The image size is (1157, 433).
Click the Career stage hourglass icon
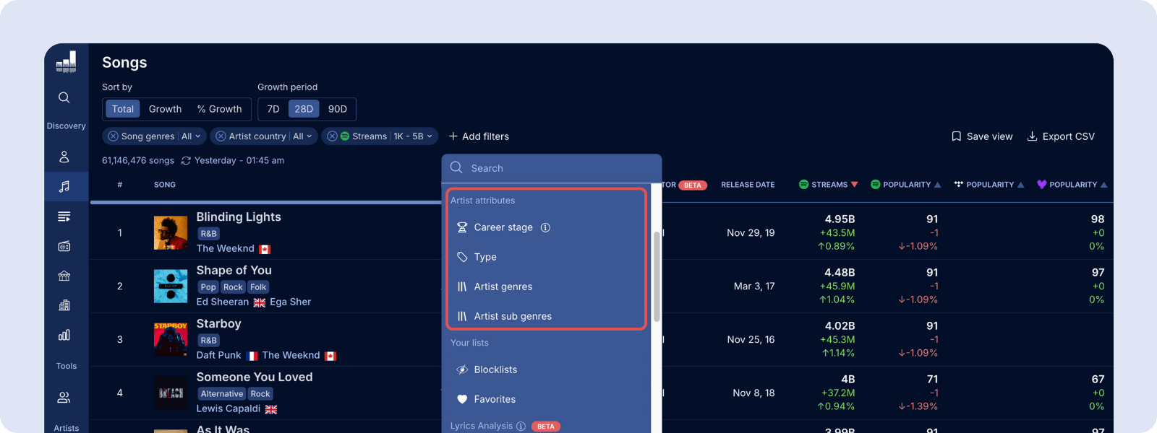462,227
